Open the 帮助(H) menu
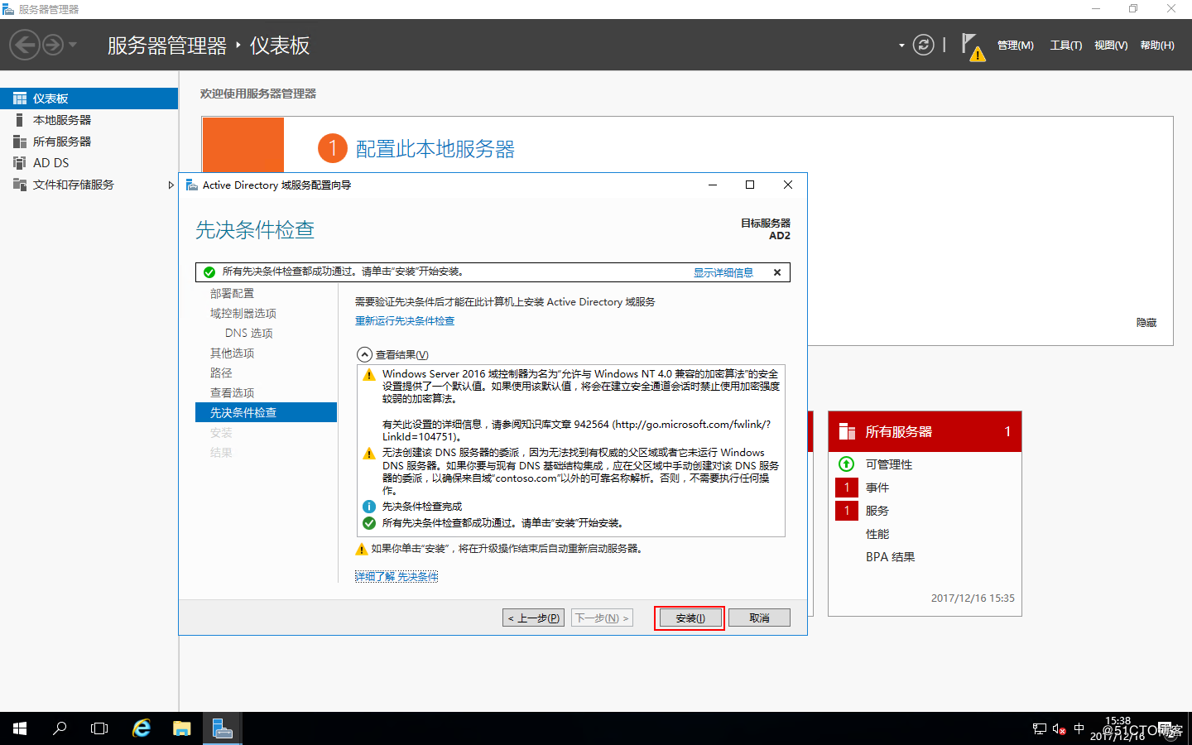This screenshot has width=1192, height=745. 1157,46
